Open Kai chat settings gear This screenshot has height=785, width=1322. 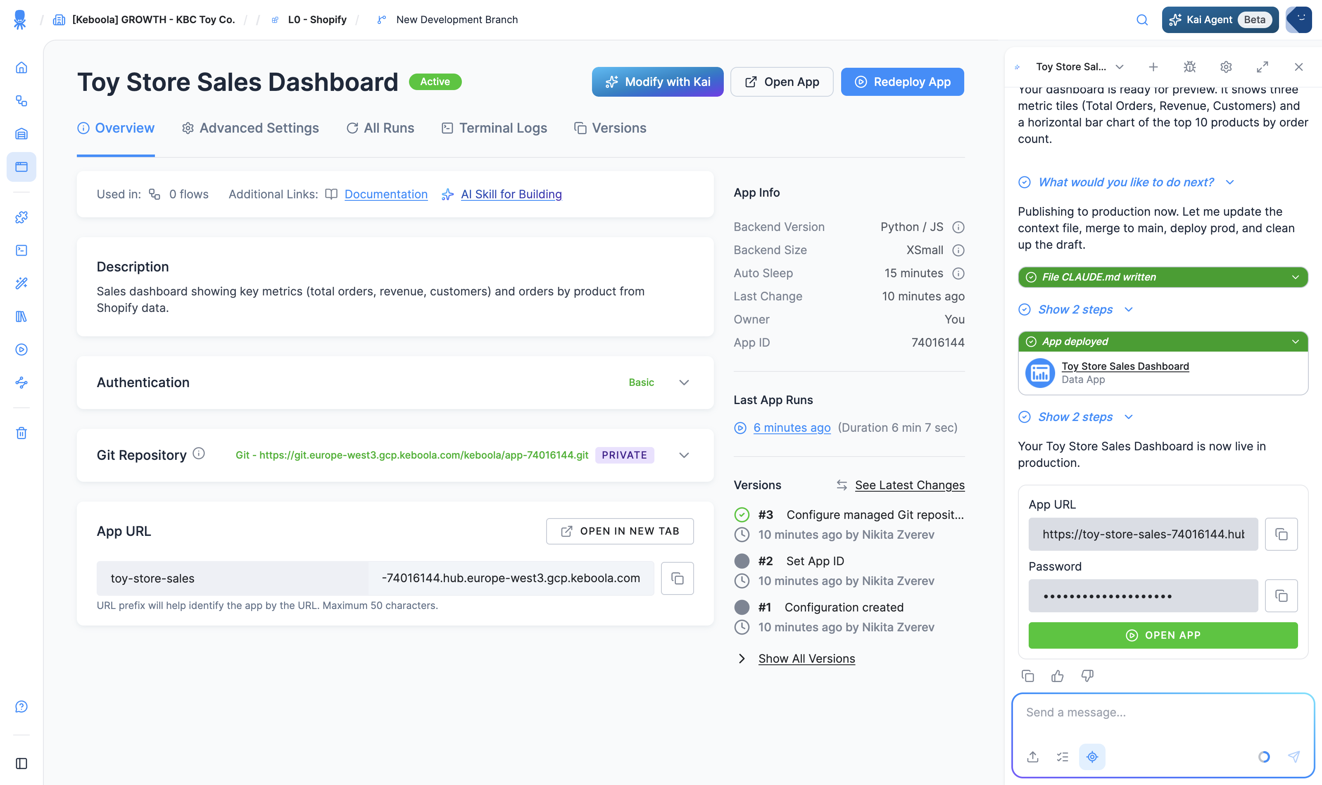(x=1226, y=67)
